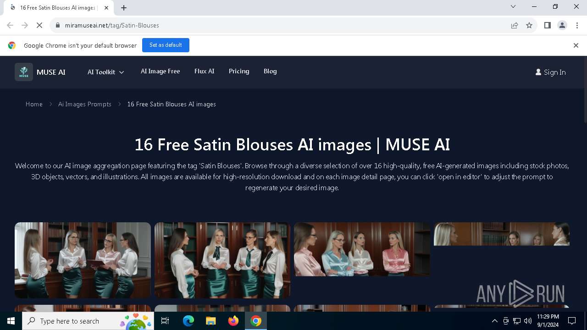This screenshot has width=587, height=330.
Task: Click the taskbar clock showing 11:29 PM
Action: tap(548, 321)
